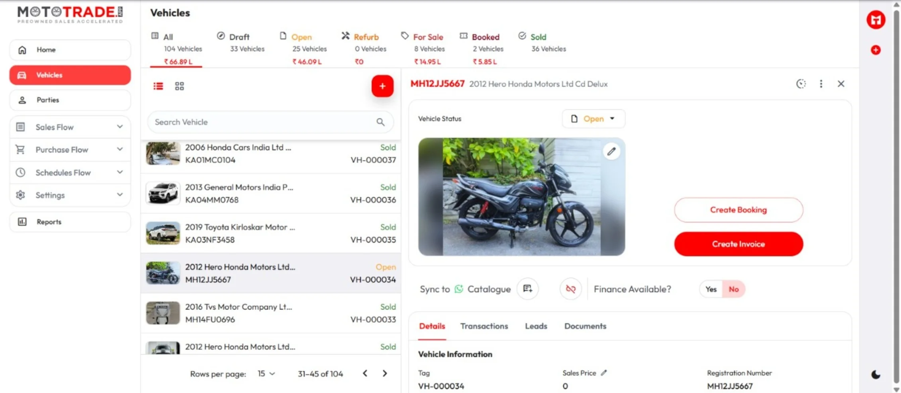Switch to list view icon
The width and height of the screenshot is (901, 393).
(158, 86)
